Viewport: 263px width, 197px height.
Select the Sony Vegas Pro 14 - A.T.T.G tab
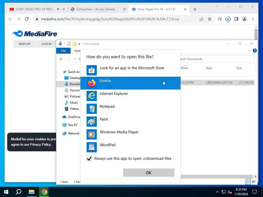point(156,9)
